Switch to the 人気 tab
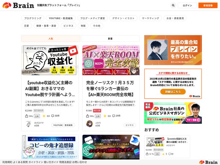The image size is (220, 165). [51, 38]
